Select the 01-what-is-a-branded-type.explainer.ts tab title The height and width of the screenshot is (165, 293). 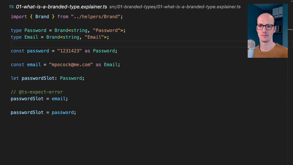click(61, 7)
